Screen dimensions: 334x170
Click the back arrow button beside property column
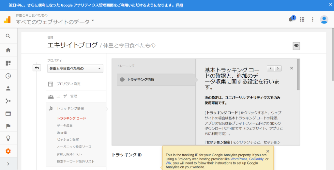37,68
